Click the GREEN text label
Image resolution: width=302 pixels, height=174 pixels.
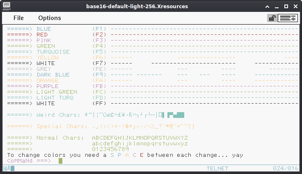(46, 46)
